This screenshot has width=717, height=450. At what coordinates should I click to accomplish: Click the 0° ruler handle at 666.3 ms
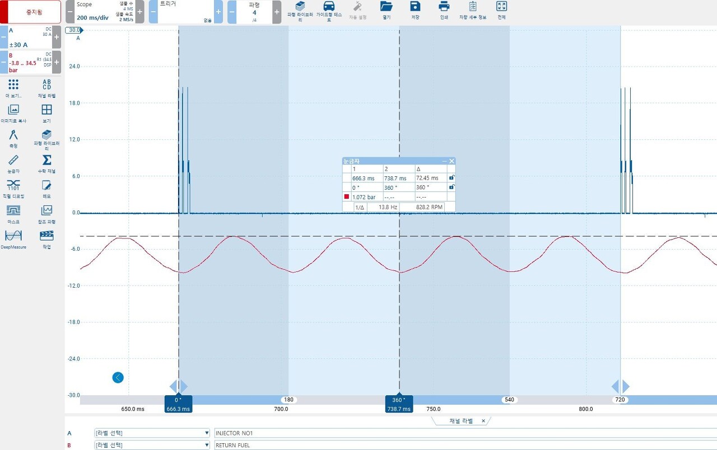click(178, 404)
